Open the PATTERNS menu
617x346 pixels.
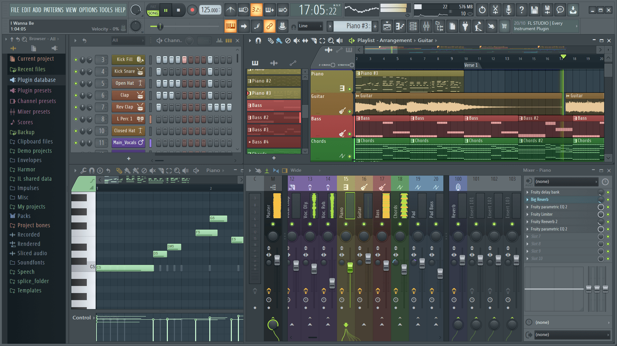click(54, 10)
